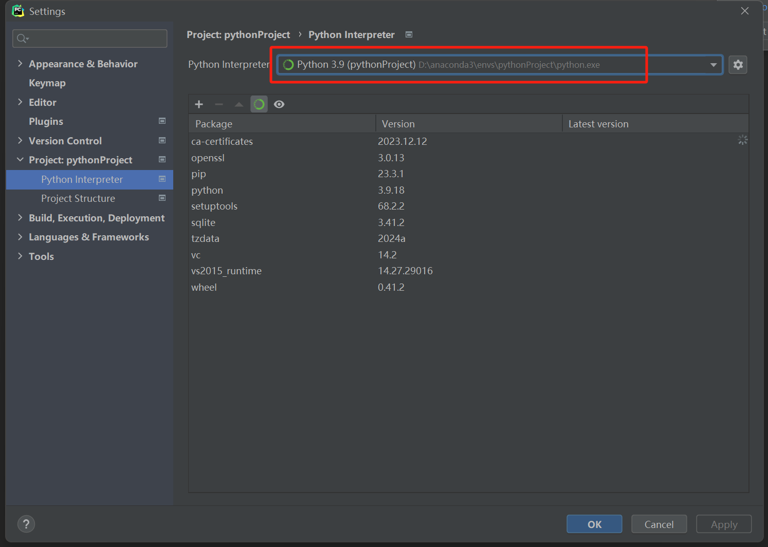Select Project Structure in the sidebar
This screenshot has height=547, width=768.
tap(78, 198)
